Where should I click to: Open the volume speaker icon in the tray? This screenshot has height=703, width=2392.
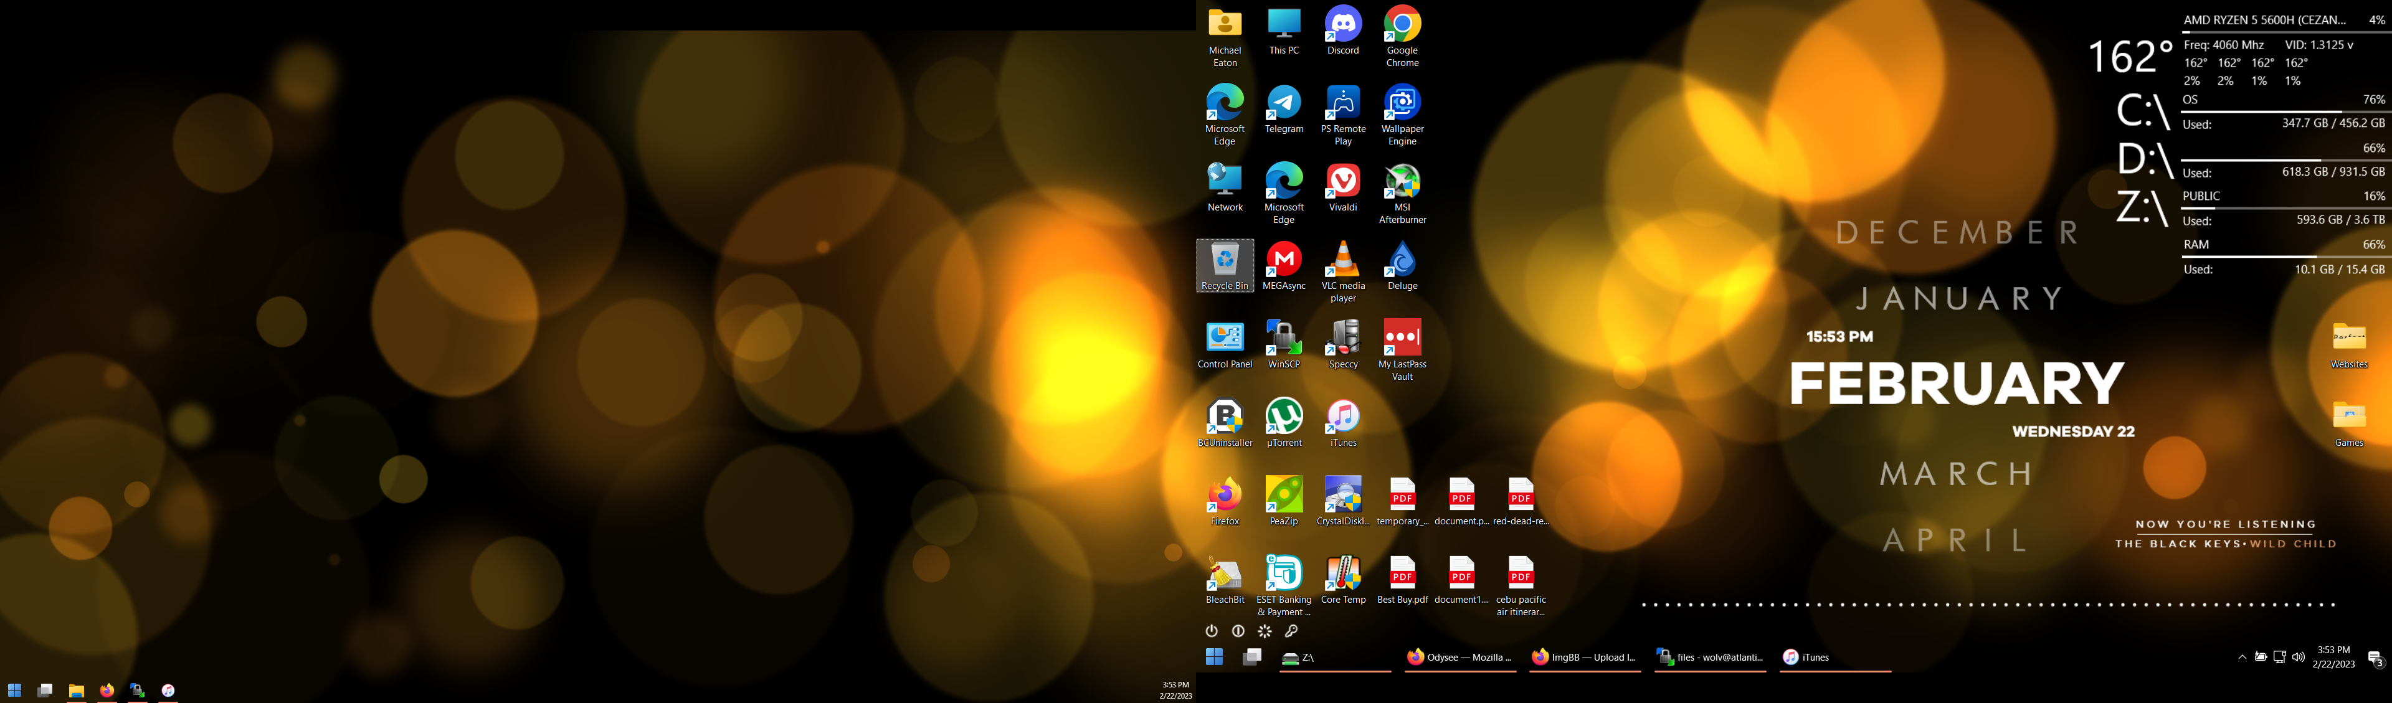[2298, 658]
